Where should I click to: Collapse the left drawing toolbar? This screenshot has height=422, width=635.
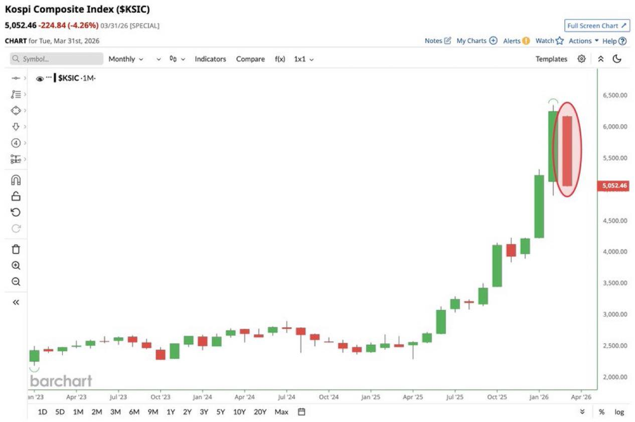pos(16,302)
